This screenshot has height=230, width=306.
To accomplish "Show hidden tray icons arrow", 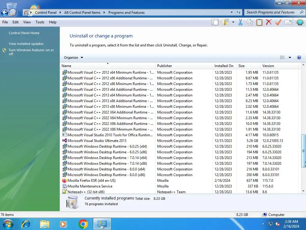I will tap(263, 224).
